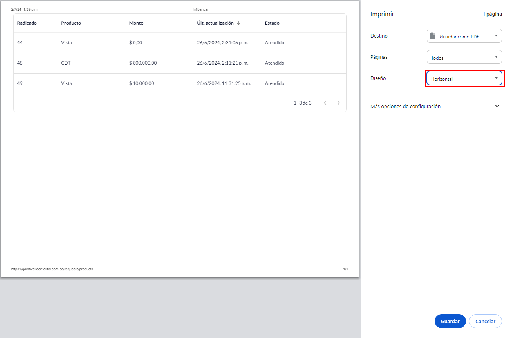The height and width of the screenshot is (338, 511).
Task: Click the pagination text 1–3 de 3
Action: tap(303, 103)
